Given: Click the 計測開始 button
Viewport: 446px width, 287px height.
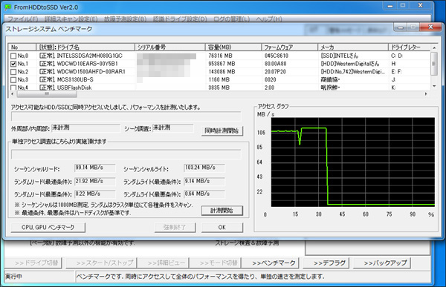Looking at the screenshot, I should point(222,211).
